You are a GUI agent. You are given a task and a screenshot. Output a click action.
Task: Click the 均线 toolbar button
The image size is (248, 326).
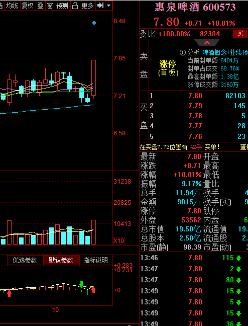(12, 6)
